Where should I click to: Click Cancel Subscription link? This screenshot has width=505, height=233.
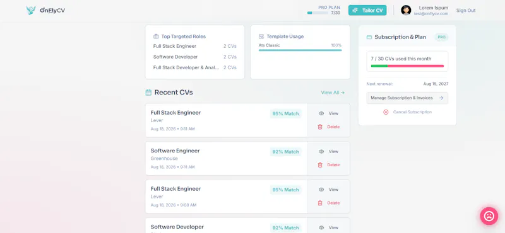(412, 112)
